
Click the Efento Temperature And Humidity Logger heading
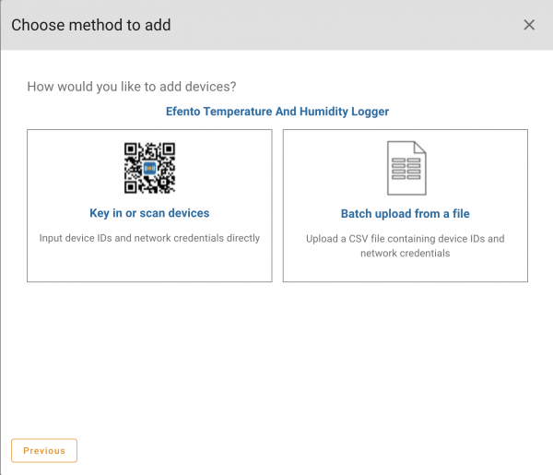[276, 112]
